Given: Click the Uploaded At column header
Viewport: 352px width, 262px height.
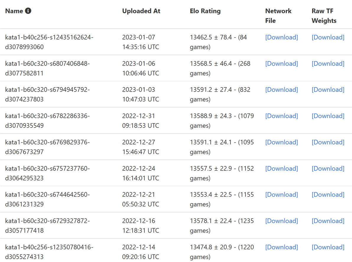Looking at the screenshot, I should (141, 11).
